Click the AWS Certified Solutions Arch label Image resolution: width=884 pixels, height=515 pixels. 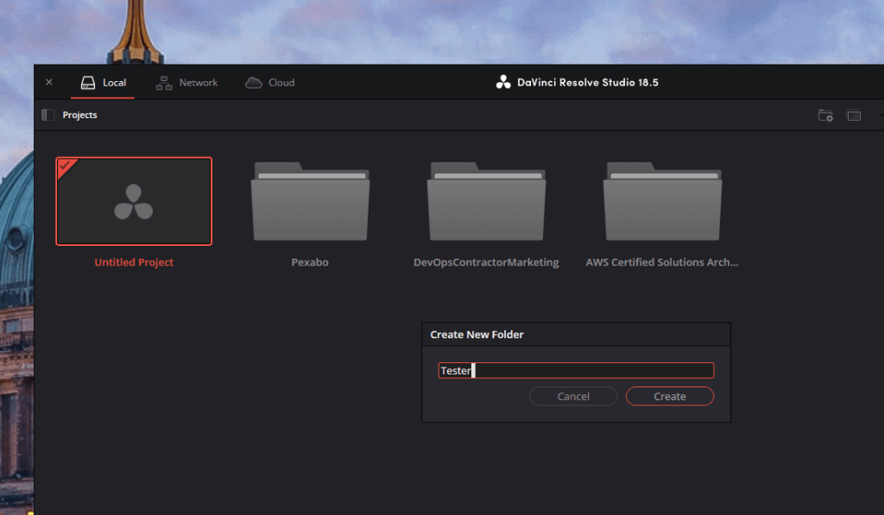tap(662, 262)
